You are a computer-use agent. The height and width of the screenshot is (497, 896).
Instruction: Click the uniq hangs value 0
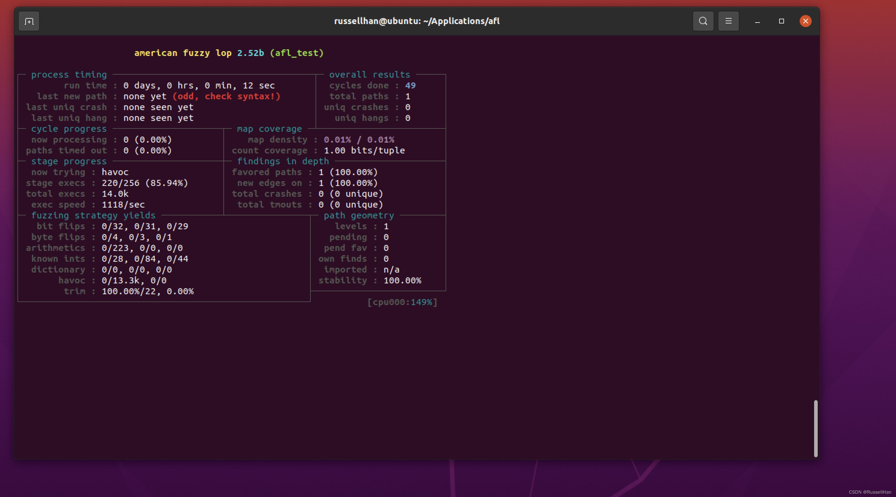(408, 118)
